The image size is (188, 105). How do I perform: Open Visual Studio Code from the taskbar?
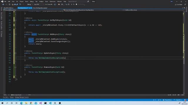click(50, 103)
